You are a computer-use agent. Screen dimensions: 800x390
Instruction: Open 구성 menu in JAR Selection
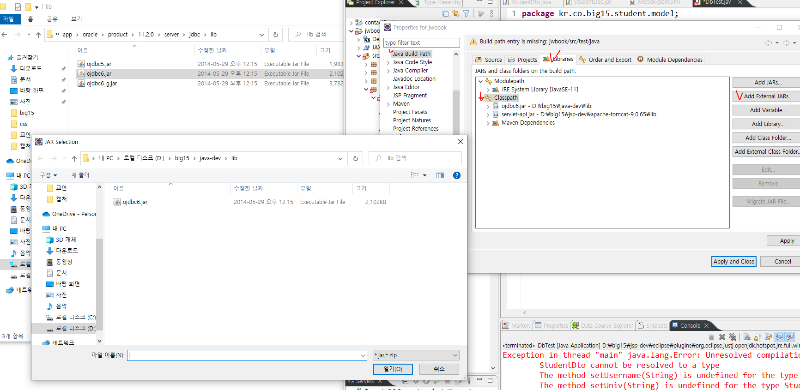pyautogui.click(x=48, y=175)
